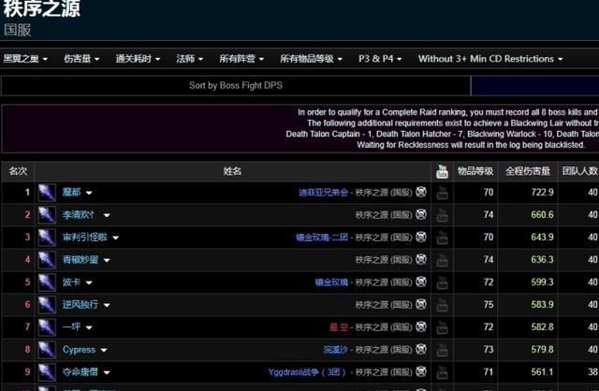The width and height of the screenshot is (599, 391).
Task: Click the class icon in rank 4 row
Action: click(47, 260)
